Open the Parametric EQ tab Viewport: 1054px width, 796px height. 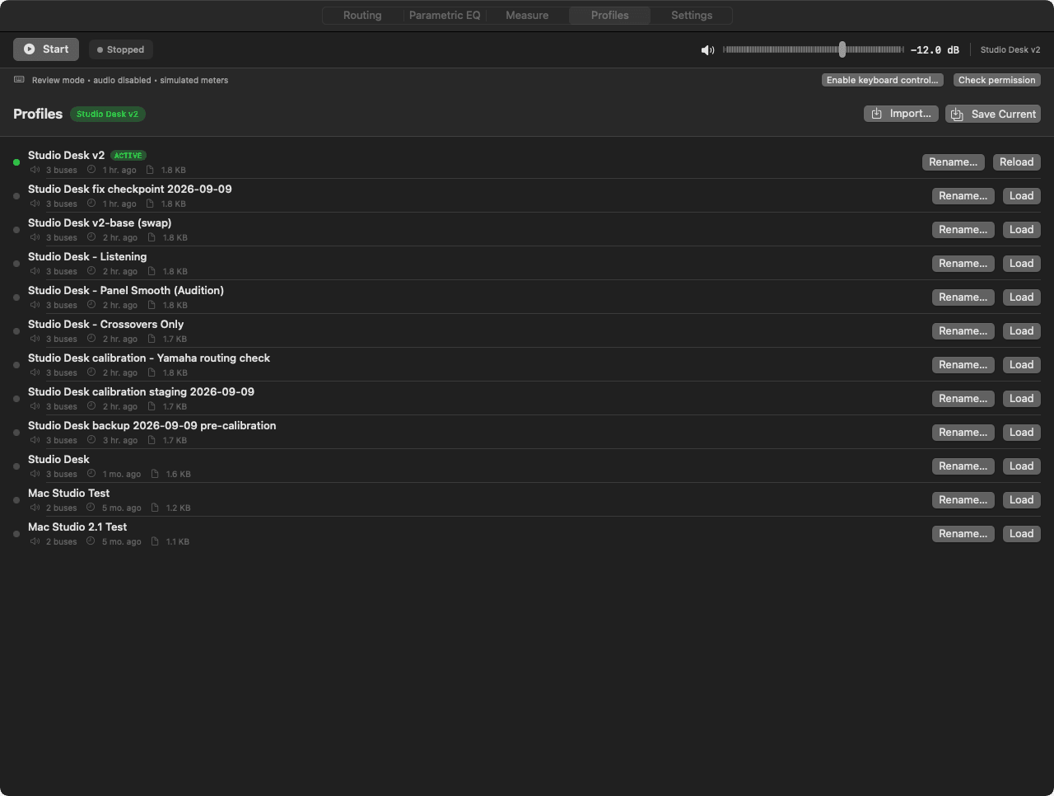point(445,16)
